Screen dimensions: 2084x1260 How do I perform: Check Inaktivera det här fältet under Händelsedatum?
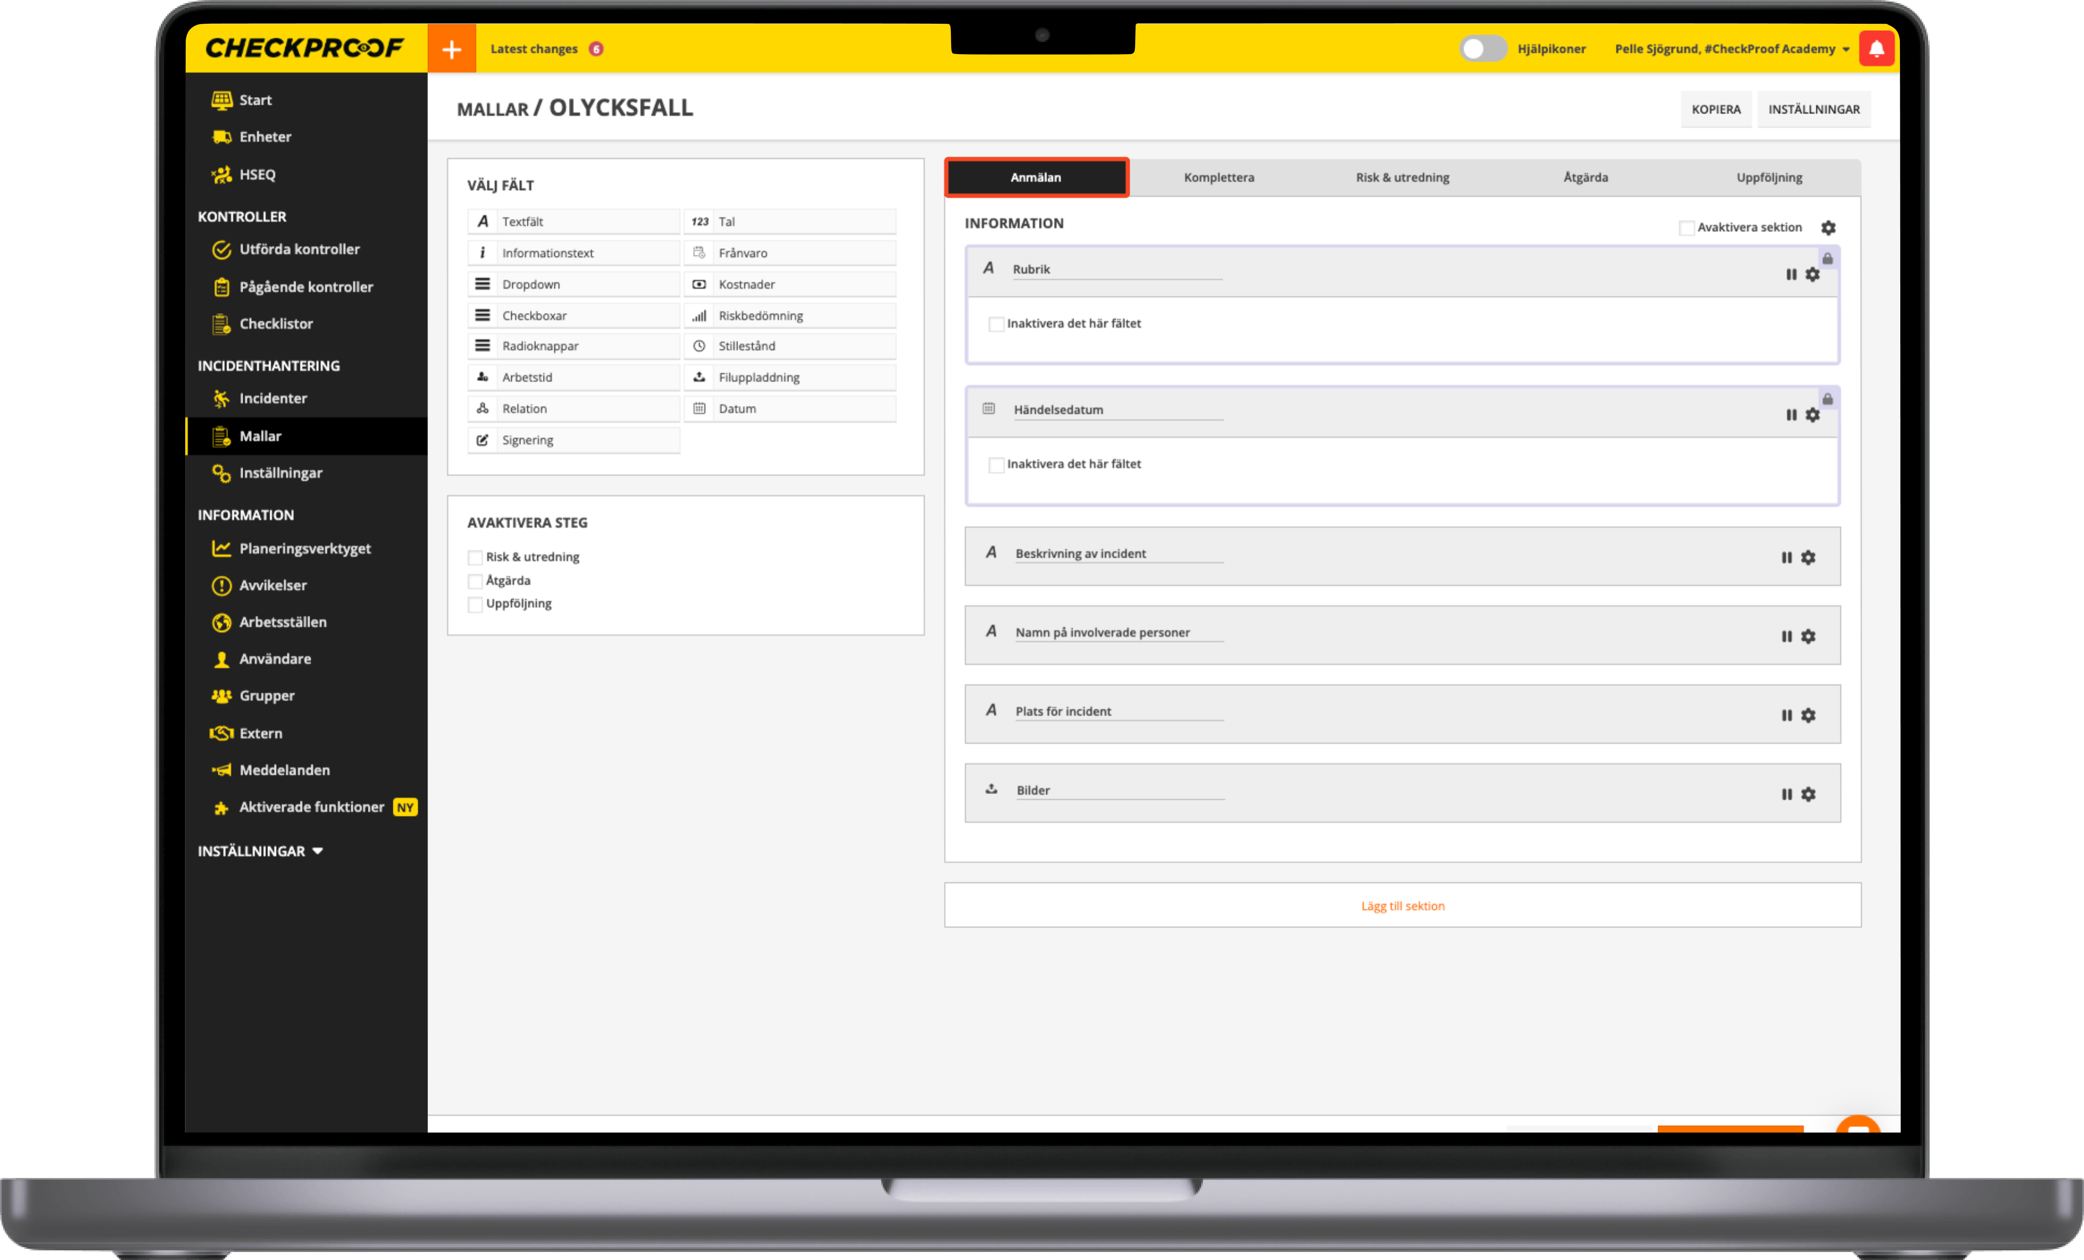996,464
